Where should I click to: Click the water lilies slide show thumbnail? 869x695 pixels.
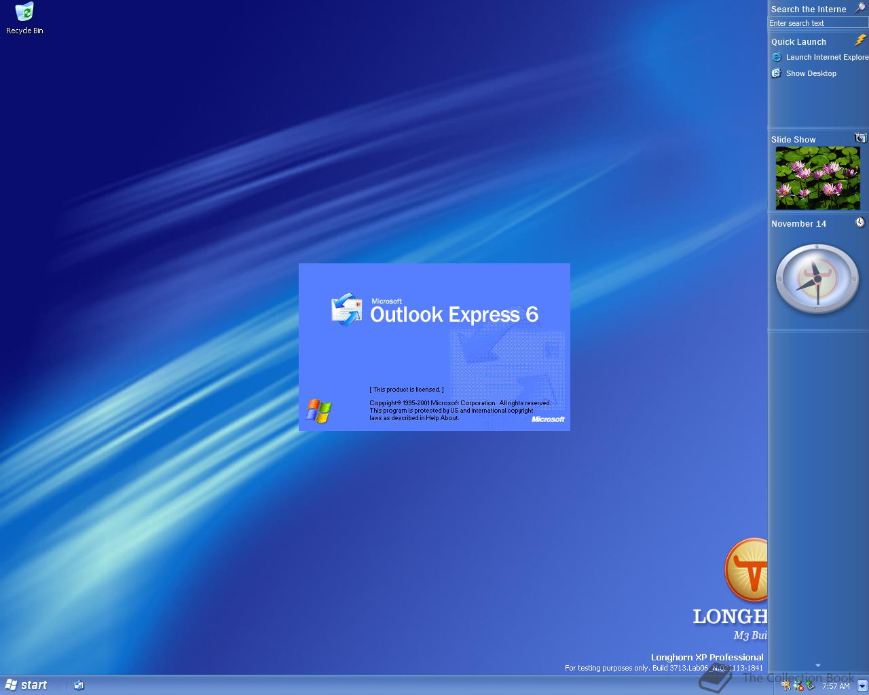[x=817, y=177]
